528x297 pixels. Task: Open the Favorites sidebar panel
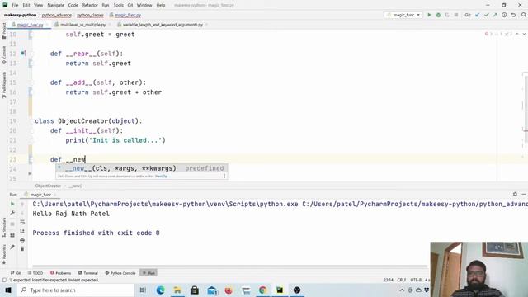(x=4, y=254)
